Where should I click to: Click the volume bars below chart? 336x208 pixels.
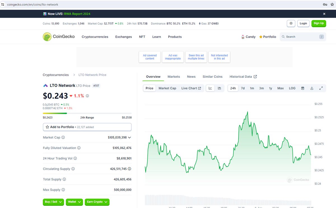point(228,200)
